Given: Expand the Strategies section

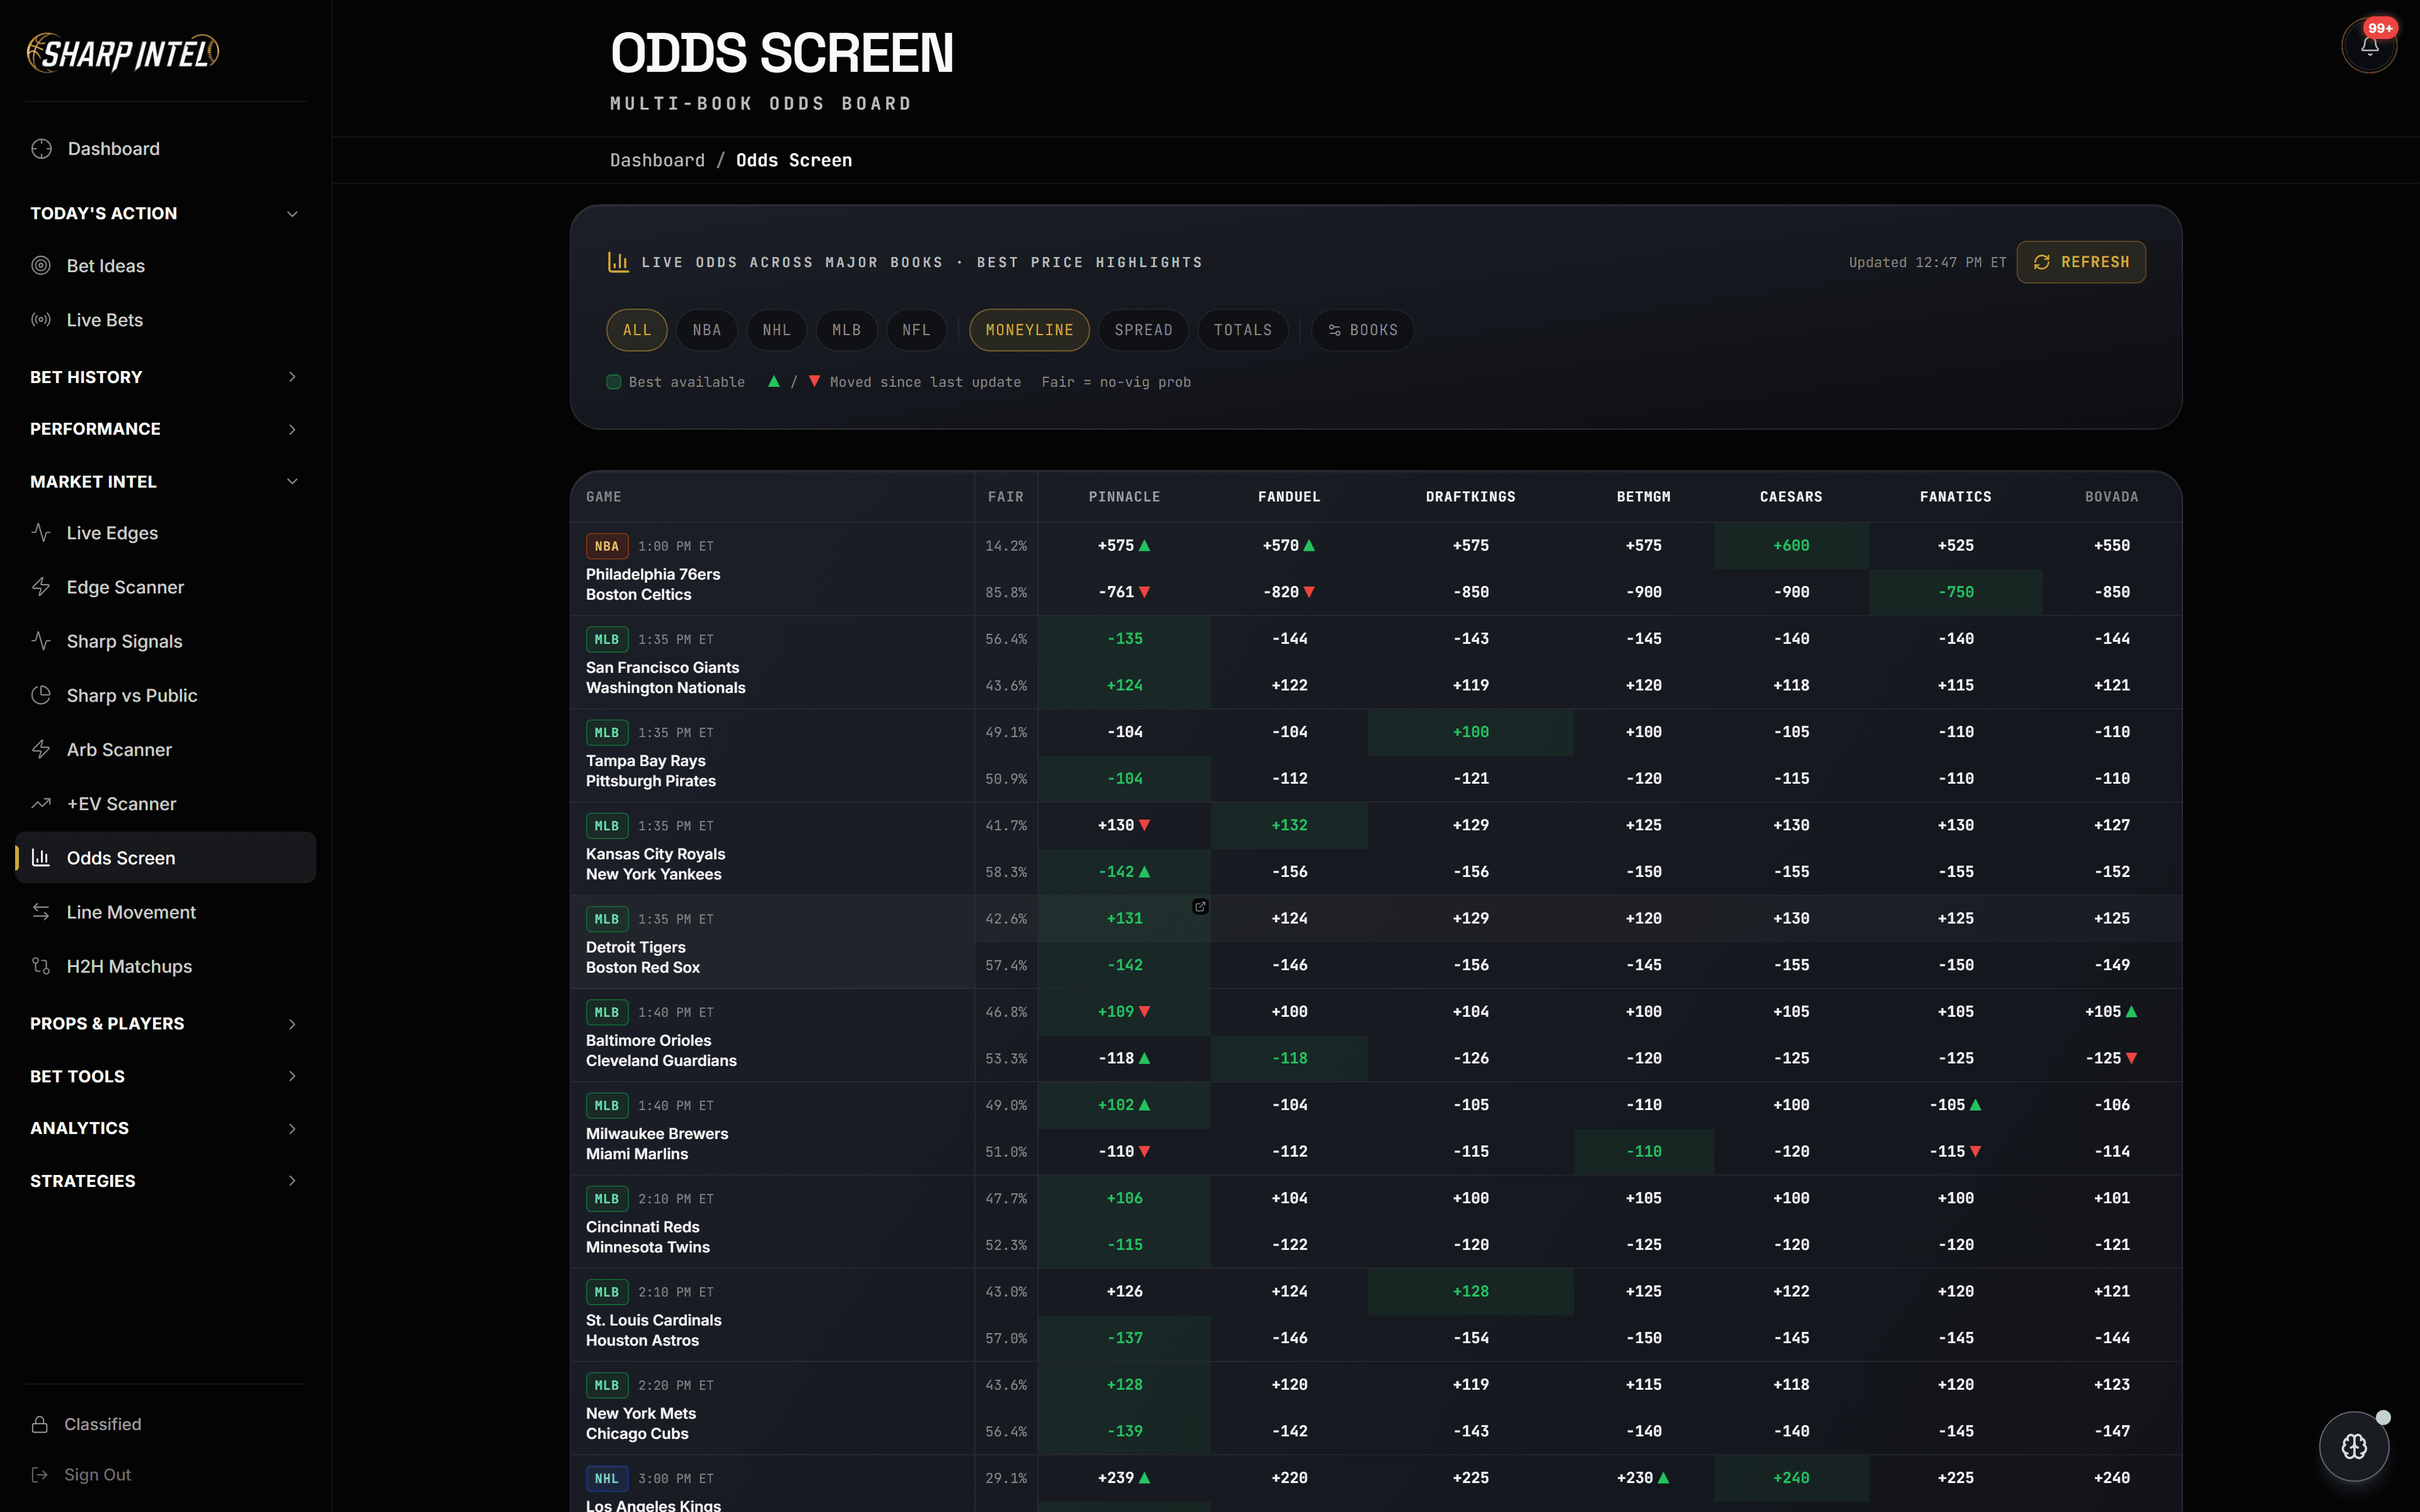Looking at the screenshot, I should point(165,1181).
